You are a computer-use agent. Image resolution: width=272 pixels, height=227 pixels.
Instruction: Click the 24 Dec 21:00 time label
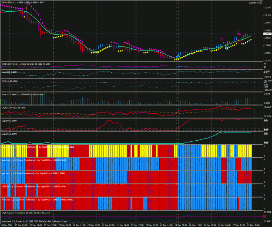(181, 225)
